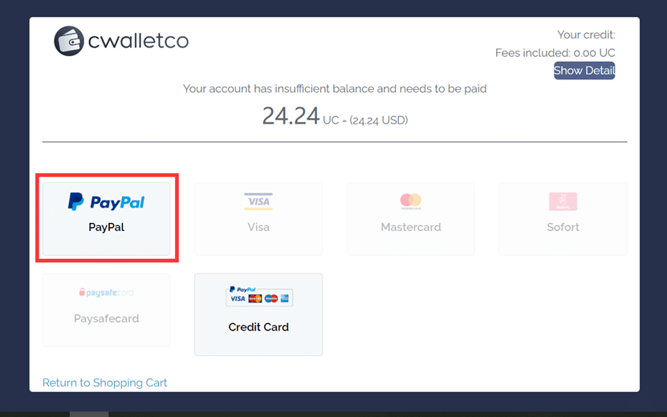Click the cwalletco wallet logo icon
The image size is (667, 417).
click(69, 41)
